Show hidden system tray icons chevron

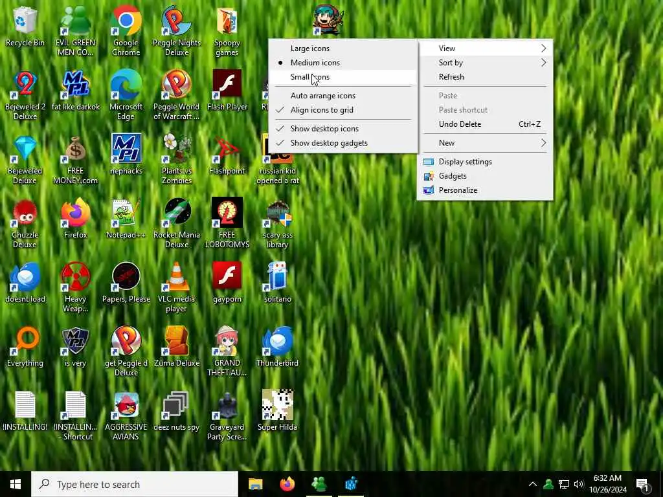coord(533,484)
